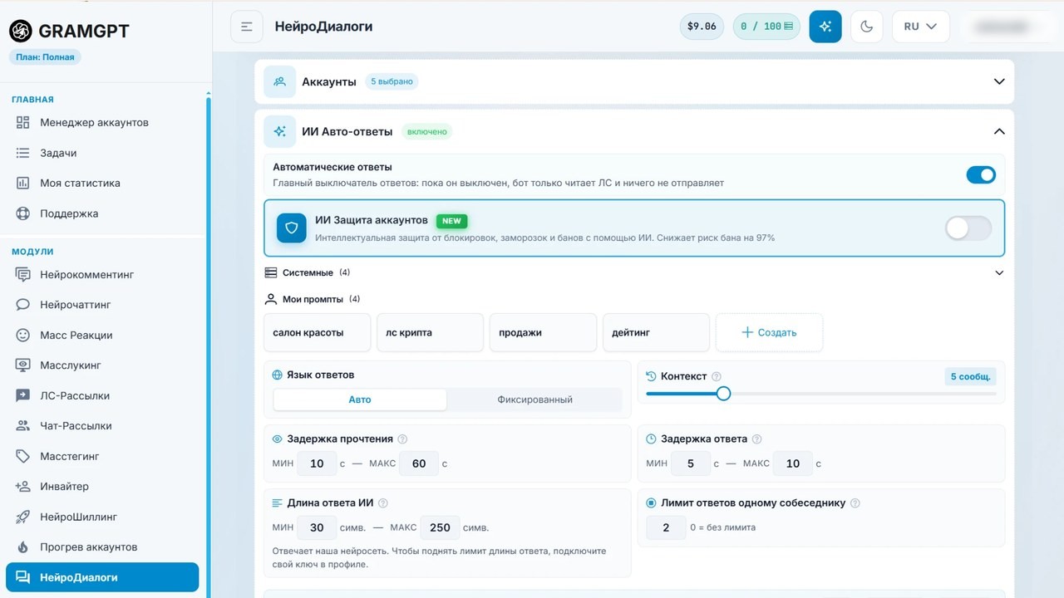Select the Авто language option
Viewport: 1064px width, 598px height.
[x=360, y=399]
